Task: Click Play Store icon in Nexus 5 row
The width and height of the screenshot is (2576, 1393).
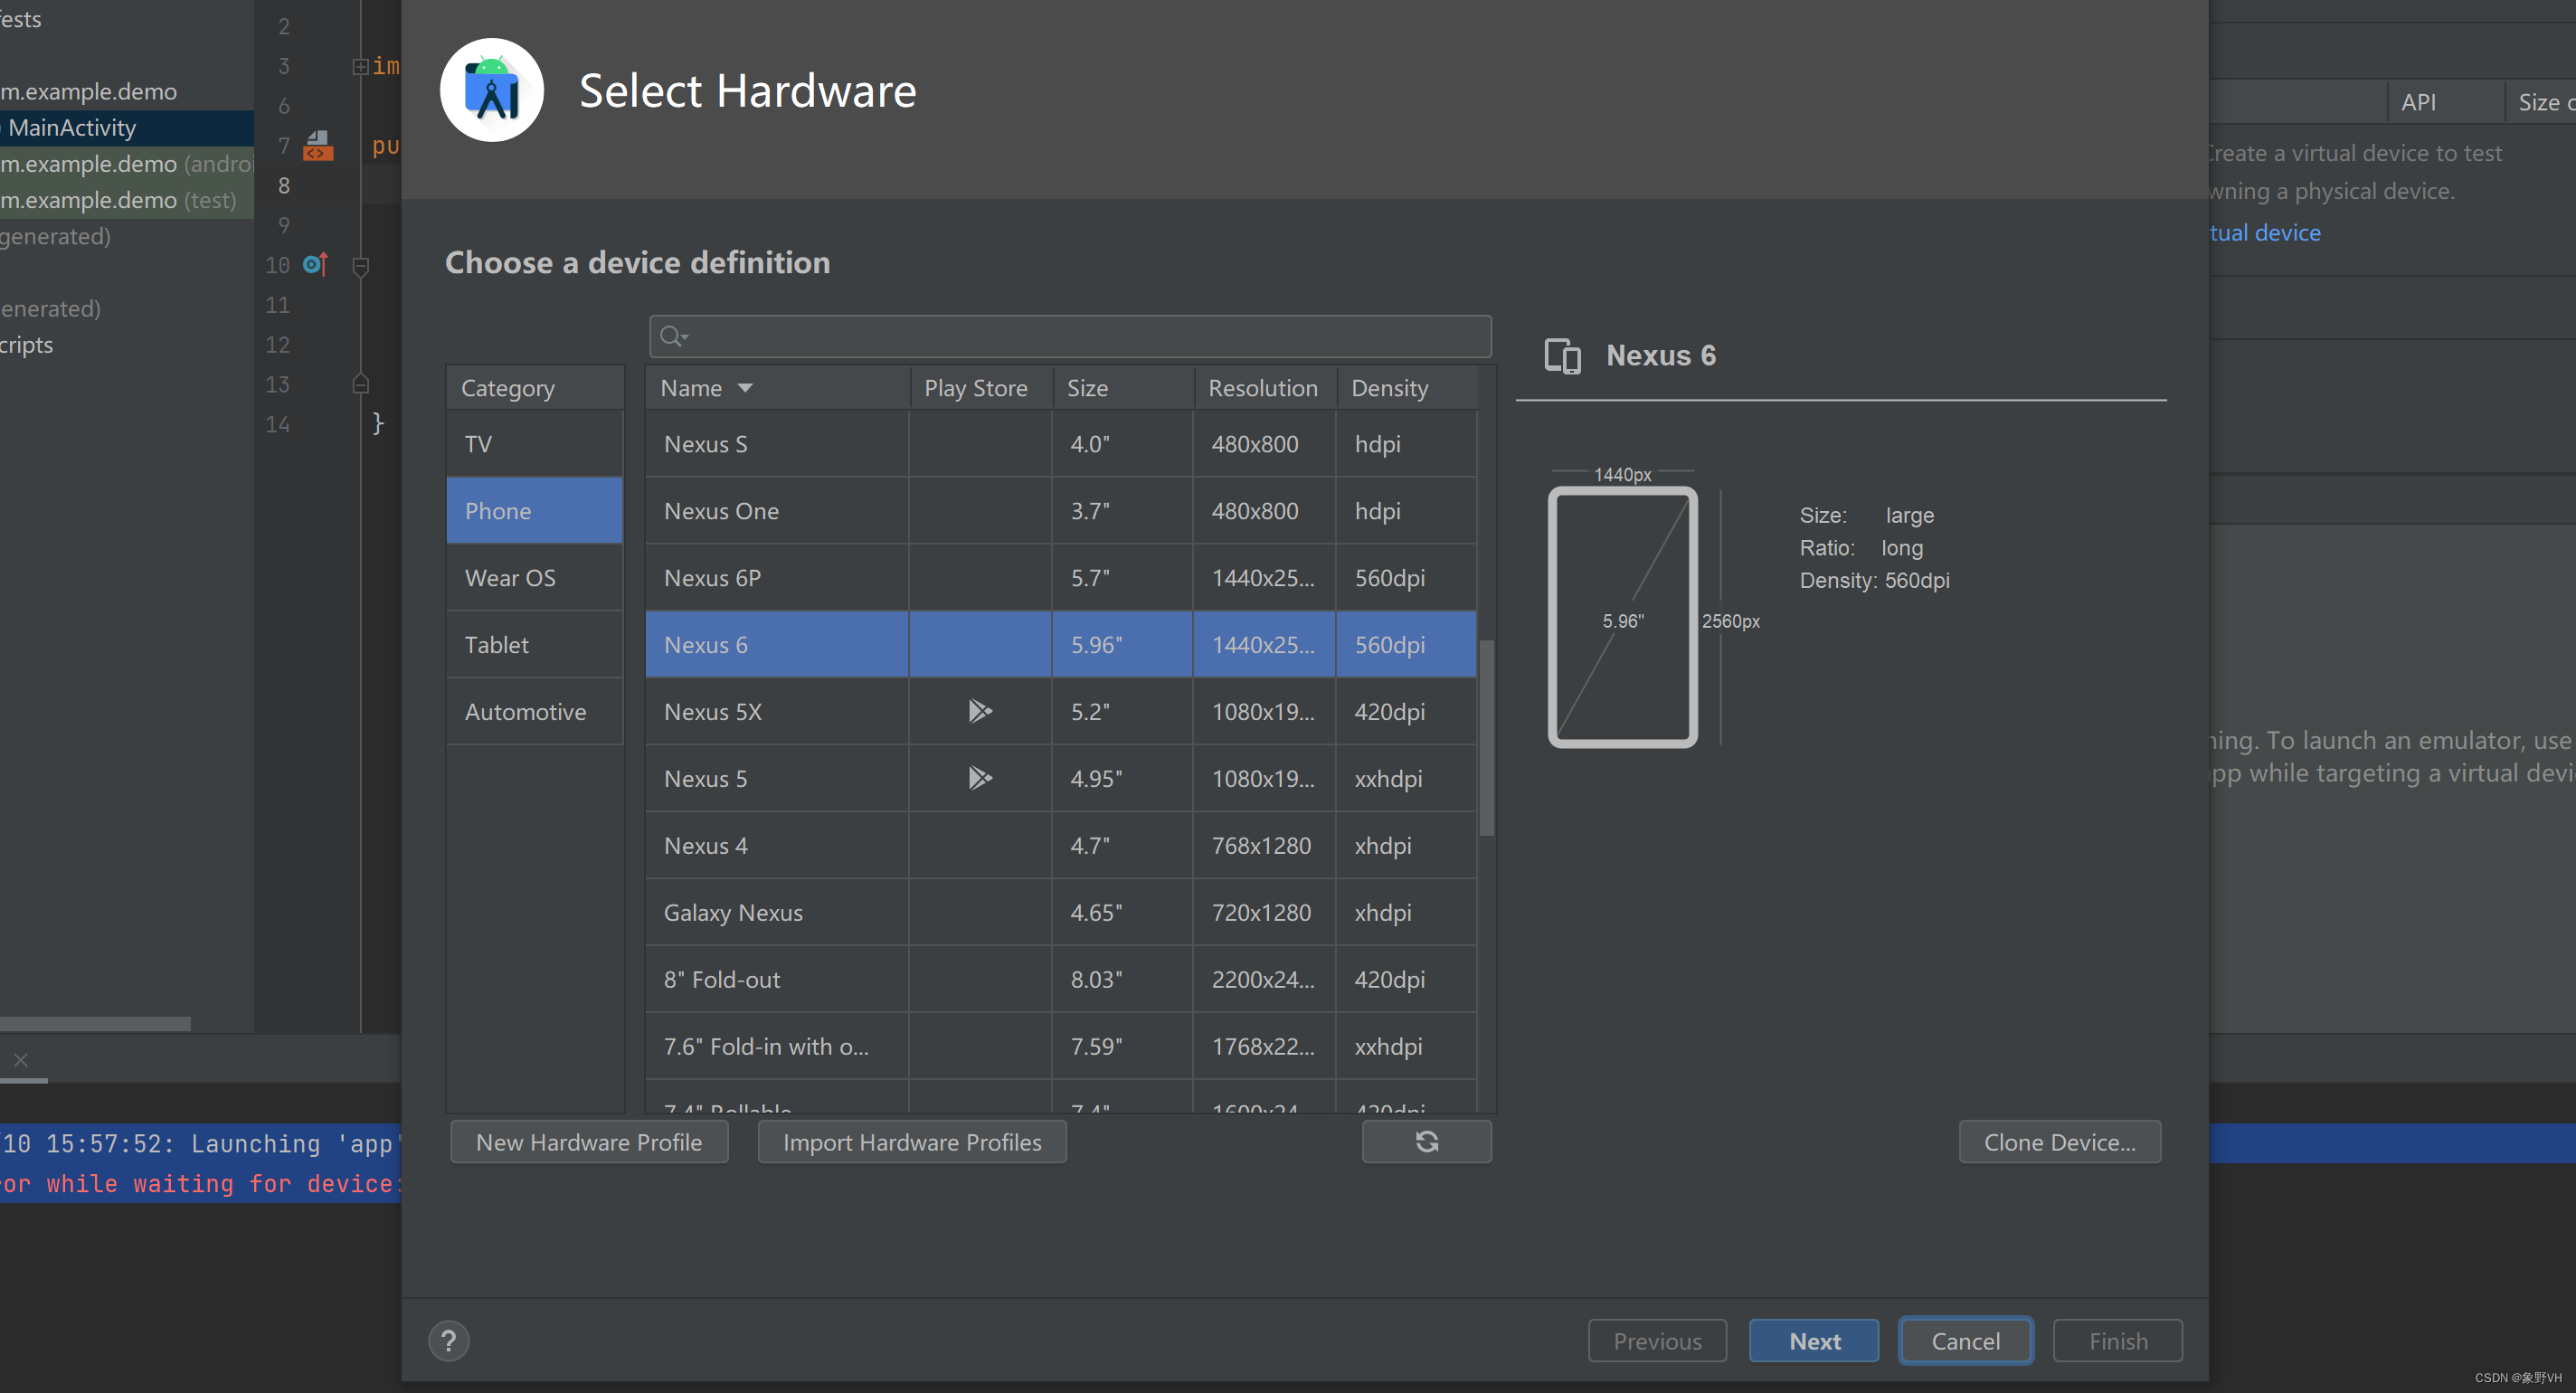Action: tap(979, 778)
